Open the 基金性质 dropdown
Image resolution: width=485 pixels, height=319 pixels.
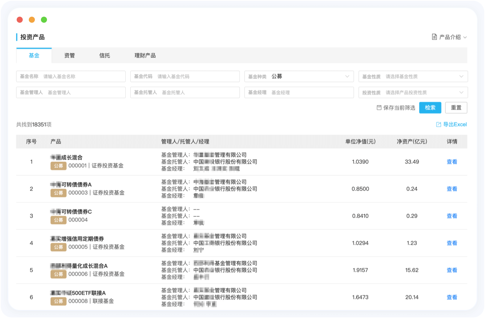413,77
